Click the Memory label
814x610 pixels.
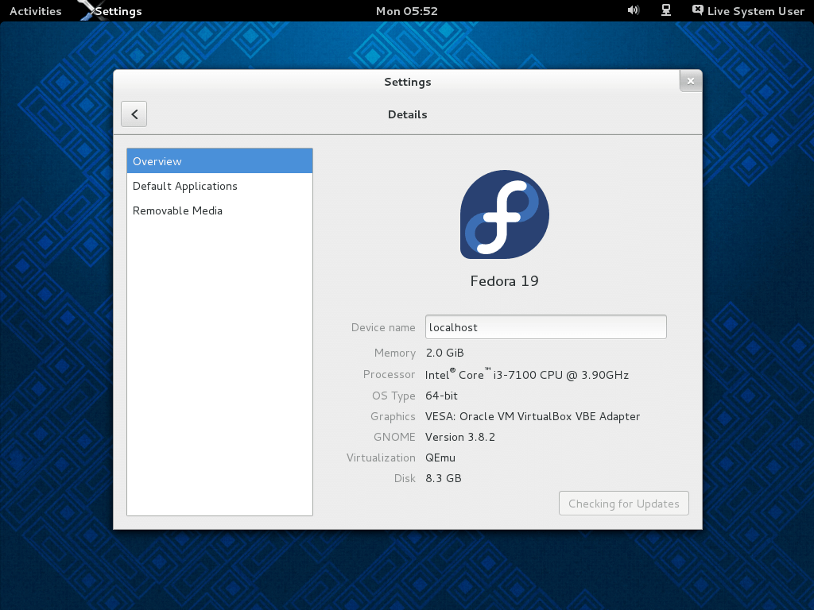[x=395, y=353]
